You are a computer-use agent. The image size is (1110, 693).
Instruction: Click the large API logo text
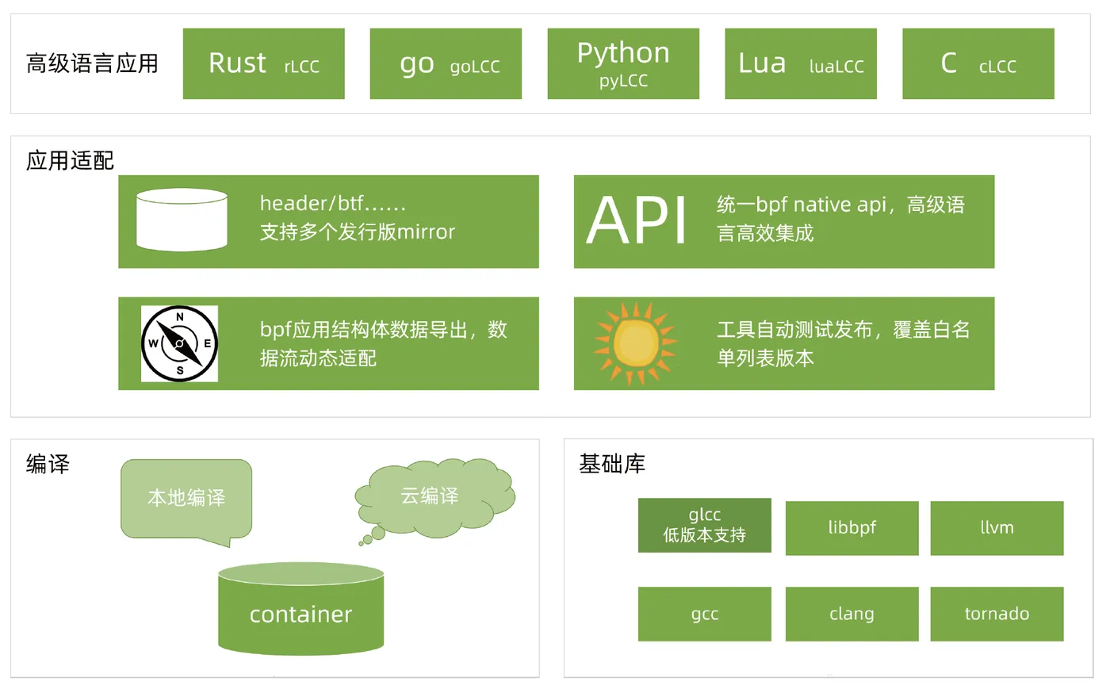click(637, 220)
